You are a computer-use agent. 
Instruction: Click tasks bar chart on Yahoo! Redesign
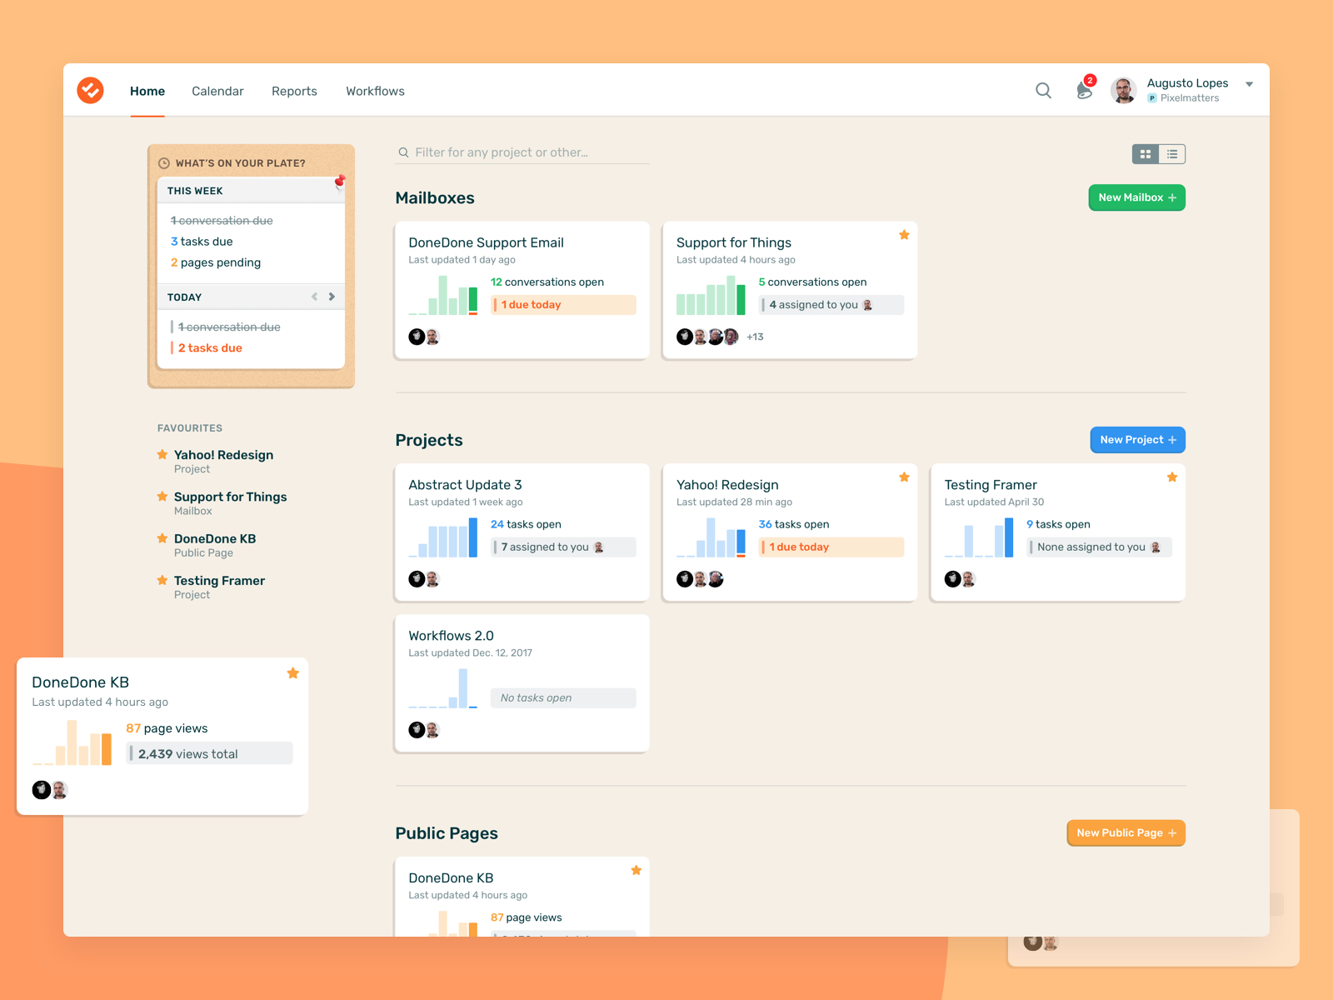point(711,537)
